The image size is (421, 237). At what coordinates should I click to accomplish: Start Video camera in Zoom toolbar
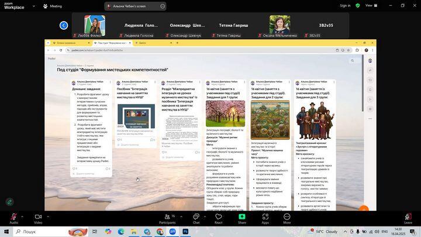coord(38,217)
